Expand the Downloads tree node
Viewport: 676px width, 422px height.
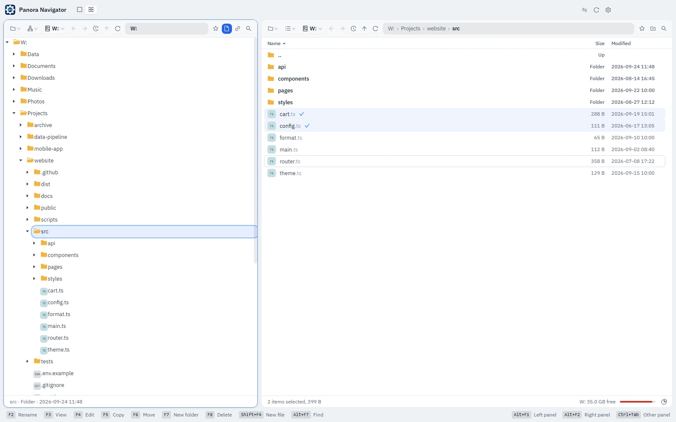(14, 78)
